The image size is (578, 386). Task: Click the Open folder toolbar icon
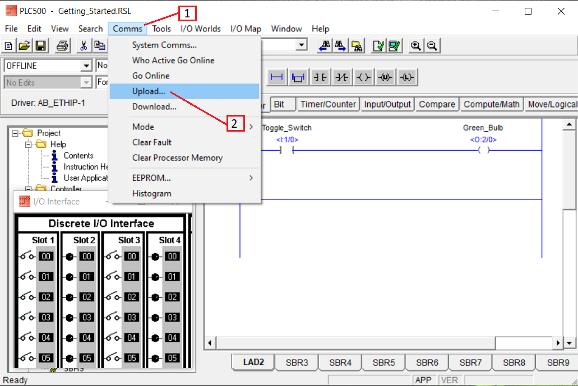pos(24,46)
